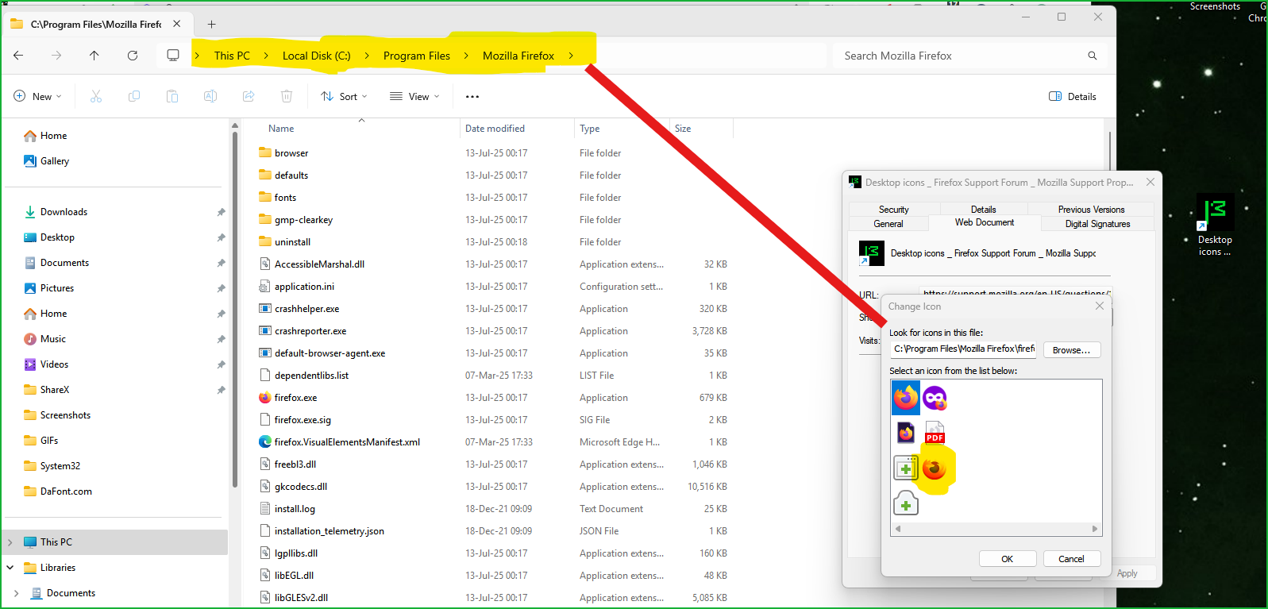Click Browse... in Change Icon dialog

pyautogui.click(x=1072, y=350)
